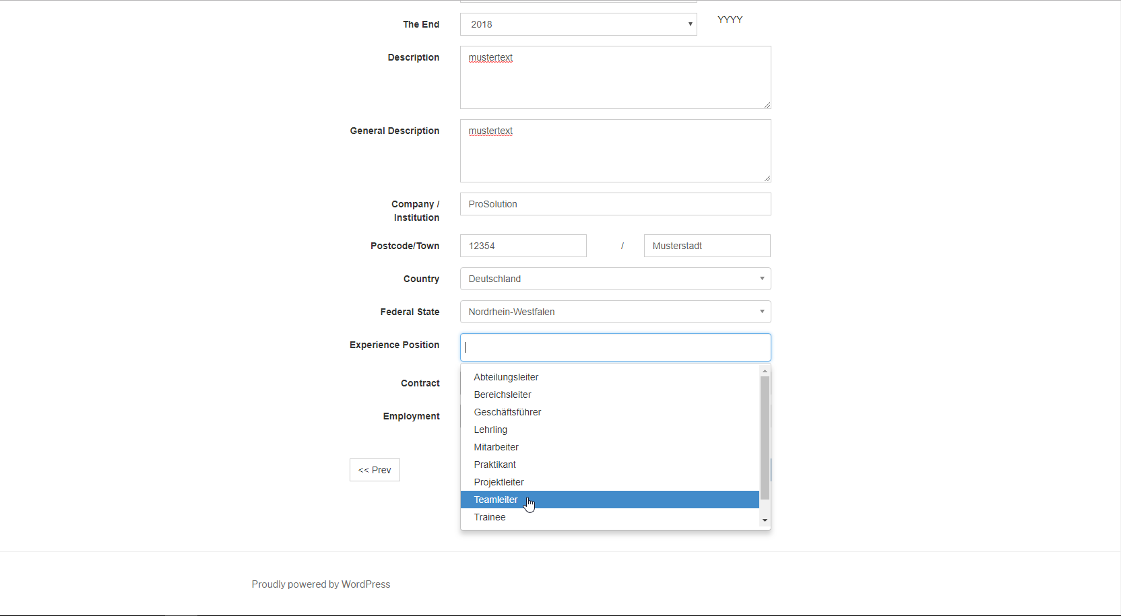Click the Experience Position label
This screenshot has width=1121, height=616.
pyautogui.click(x=394, y=345)
